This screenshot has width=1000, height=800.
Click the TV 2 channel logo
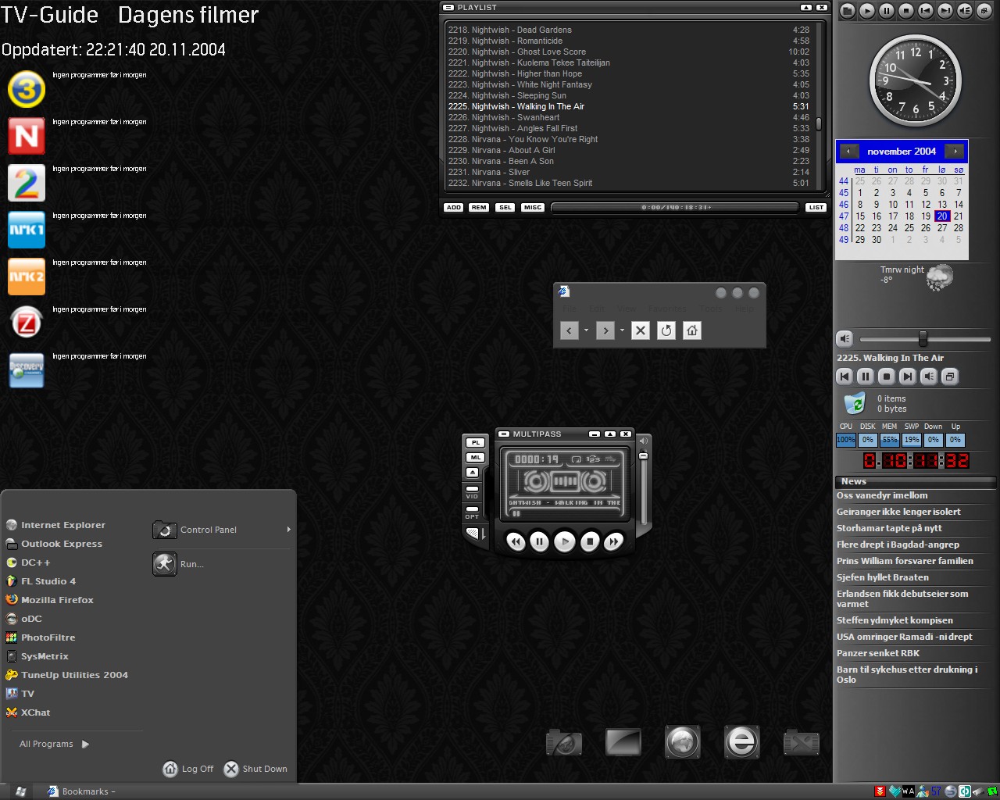(27, 183)
